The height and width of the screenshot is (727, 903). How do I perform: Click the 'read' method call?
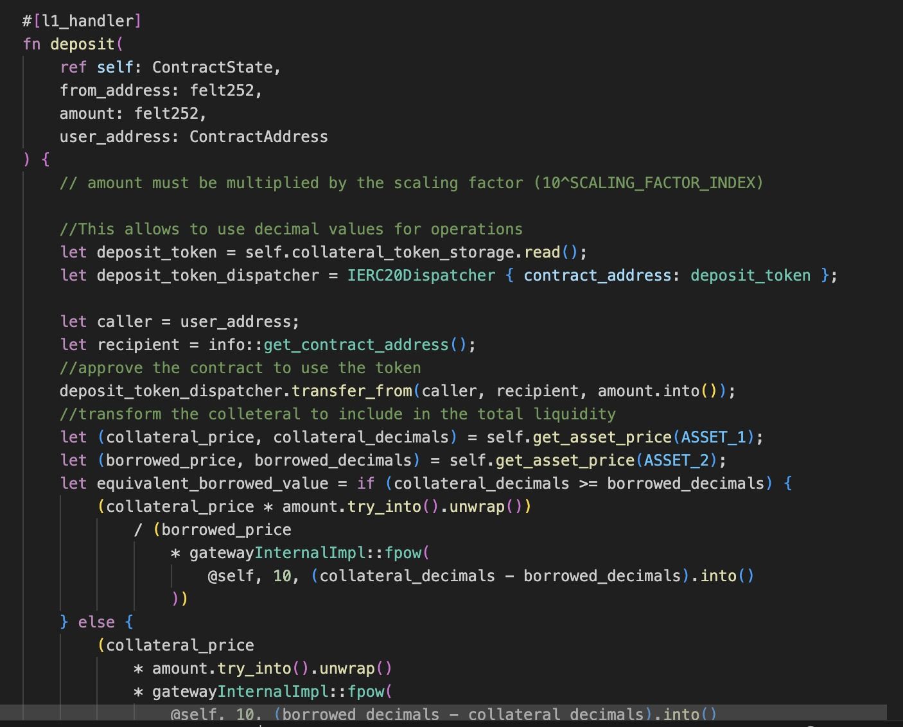click(x=542, y=252)
